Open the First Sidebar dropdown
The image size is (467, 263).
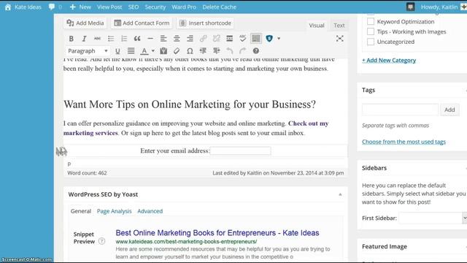(433, 218)
